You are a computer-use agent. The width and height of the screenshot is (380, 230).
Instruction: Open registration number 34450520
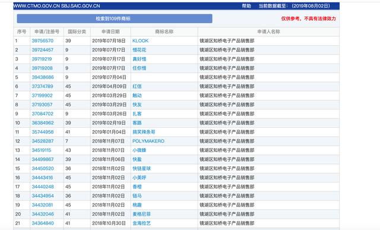pyautogui.click(x=43, y=169)
